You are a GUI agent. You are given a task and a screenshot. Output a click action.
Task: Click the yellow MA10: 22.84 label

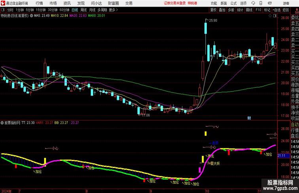coord(59,16)
